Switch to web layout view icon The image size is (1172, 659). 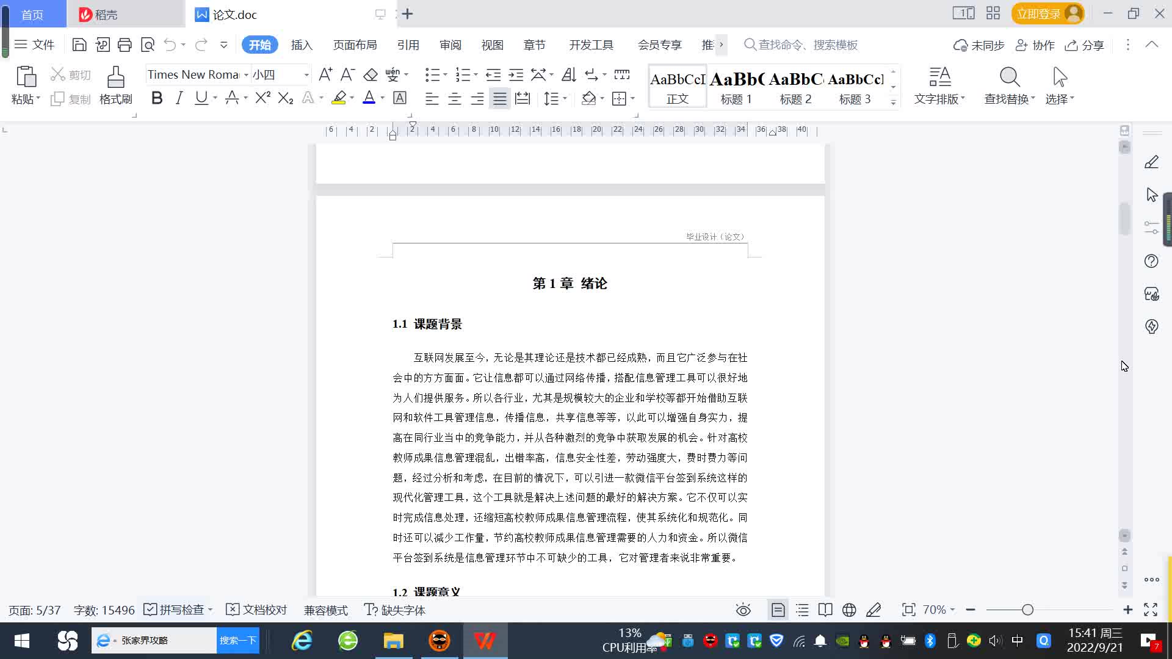coord(849,610)
